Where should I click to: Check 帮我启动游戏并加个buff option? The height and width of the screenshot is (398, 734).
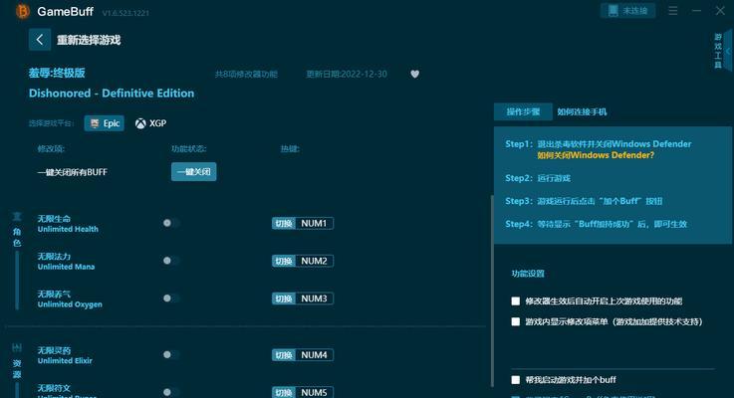tap(515, 380)
